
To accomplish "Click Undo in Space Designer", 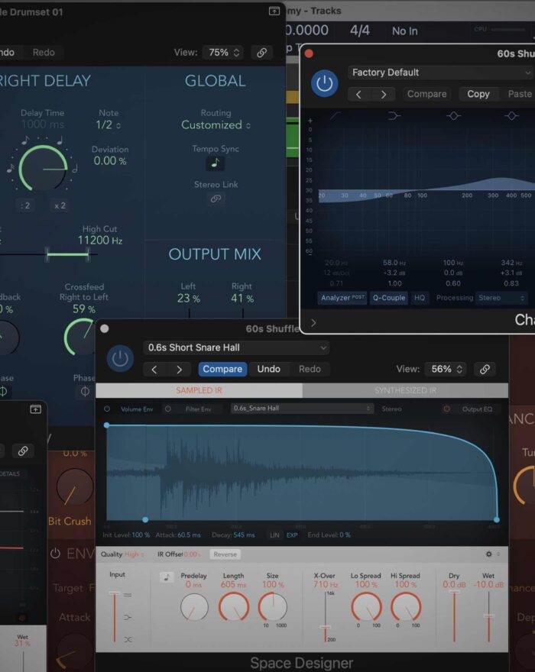I will click(x=268, y=370).
